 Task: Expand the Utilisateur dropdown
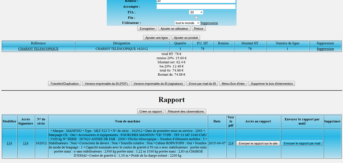(187, 23)
